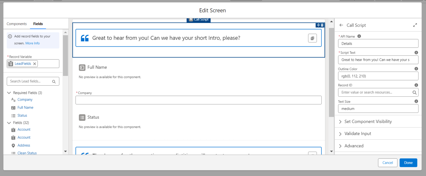
Task: Click inside the Company input field
Action: pyautogui.click(x=199, y=100)
